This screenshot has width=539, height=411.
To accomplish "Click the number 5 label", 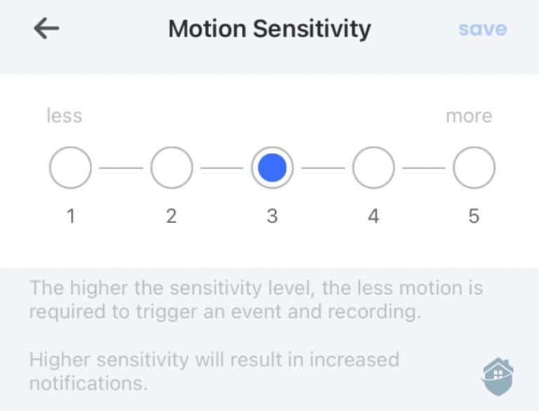I will click(x=474, y=216).
